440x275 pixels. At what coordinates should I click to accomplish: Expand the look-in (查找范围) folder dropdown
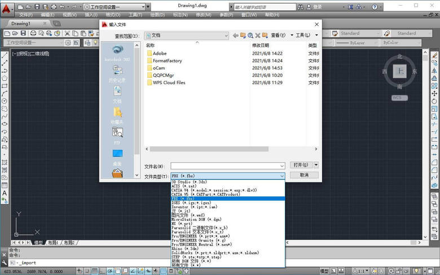[225, 36]
